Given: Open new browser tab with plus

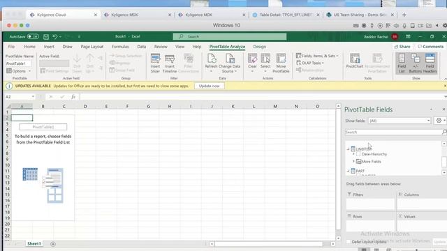Looking at the screenshot, I should pos(404,15).
